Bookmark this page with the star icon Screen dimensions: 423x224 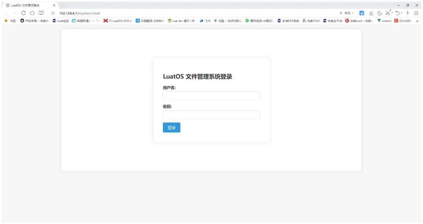tap(53, 13)
